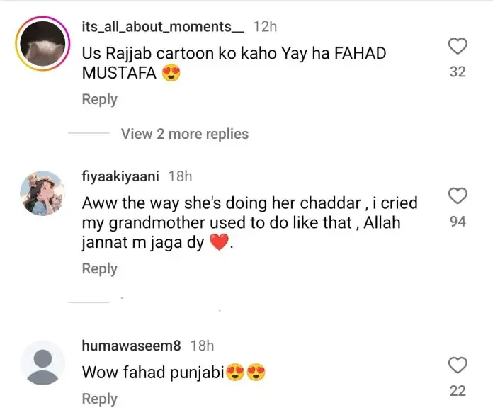Visit the fiyaakiyaani username link
Image resolution: width=493 pixels, height=415 pixels.
(x=120, y=176)
